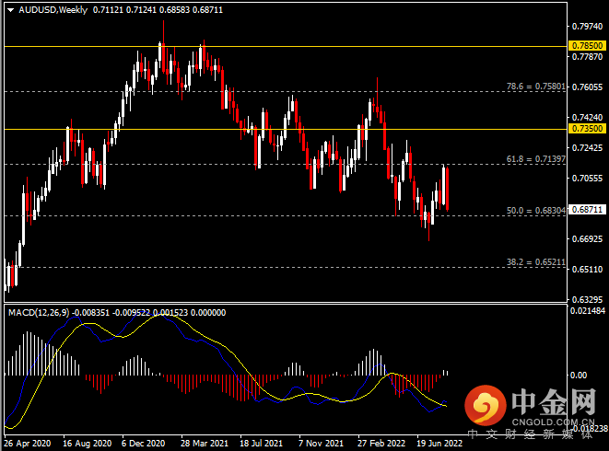Click the 0.63295 price axis value
The height and width of the screenshot is (451, 609).
click(x=587, y=300)
